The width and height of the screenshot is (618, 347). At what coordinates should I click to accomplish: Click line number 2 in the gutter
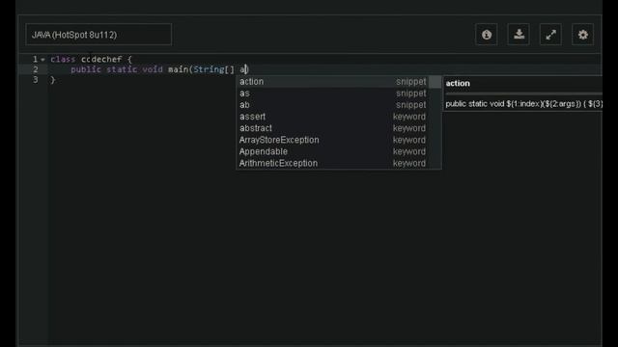point(36,69)
